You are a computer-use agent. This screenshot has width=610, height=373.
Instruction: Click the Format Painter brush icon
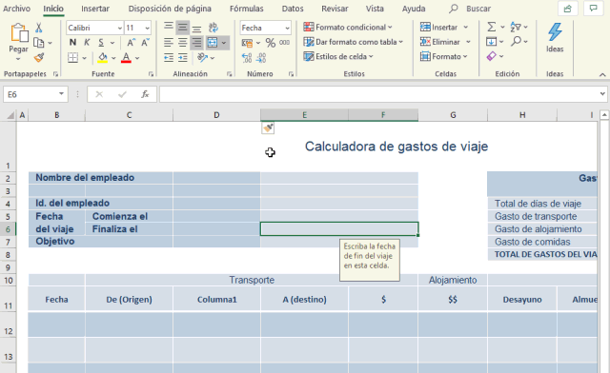tap(39, 58)
